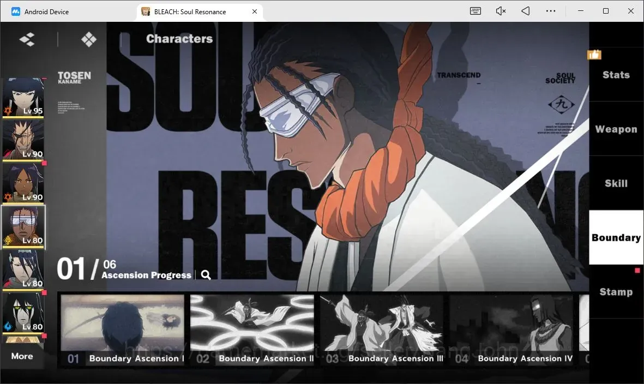Click the TOSEN KANAME name text
Viewport: 644px width, 384px height.
[x=74, y=77]
